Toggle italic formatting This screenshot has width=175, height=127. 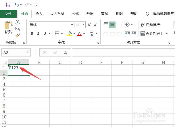[x=38, y=33]
